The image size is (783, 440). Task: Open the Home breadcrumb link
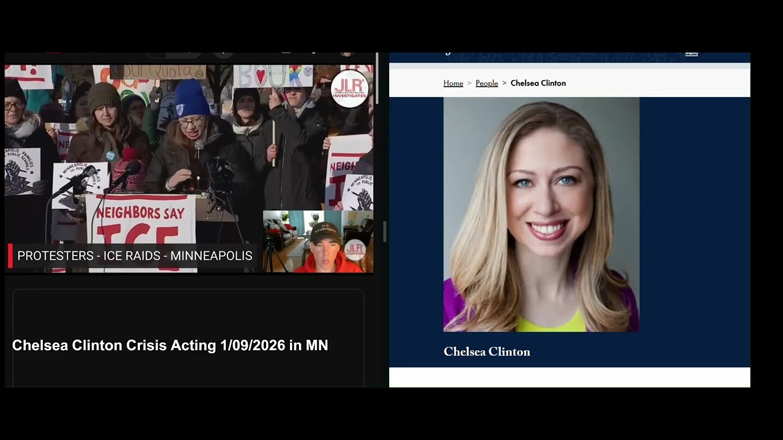click(453, 83)
